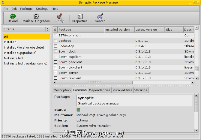Click the window menu icon in title bar

(3, 3)
